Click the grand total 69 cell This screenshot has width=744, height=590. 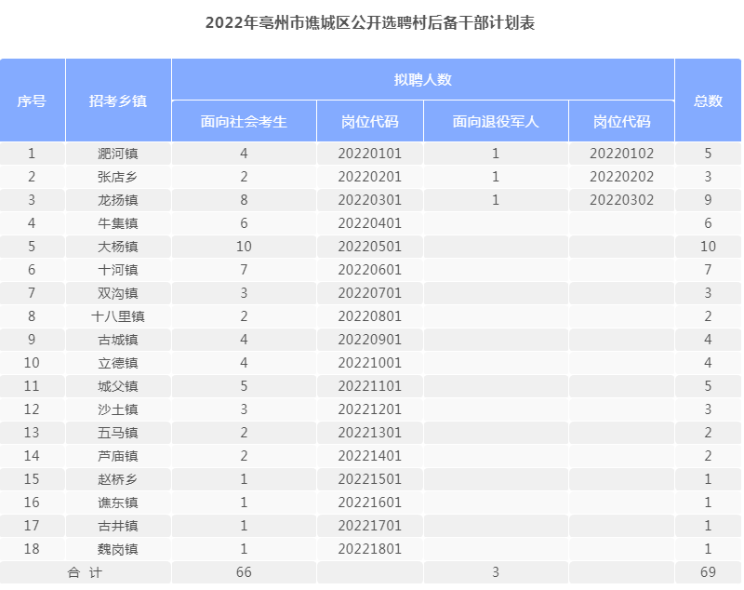click(708, 572)
